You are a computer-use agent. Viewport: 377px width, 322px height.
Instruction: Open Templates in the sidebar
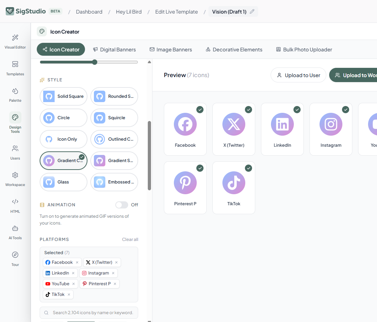click(x=15, y=68)
